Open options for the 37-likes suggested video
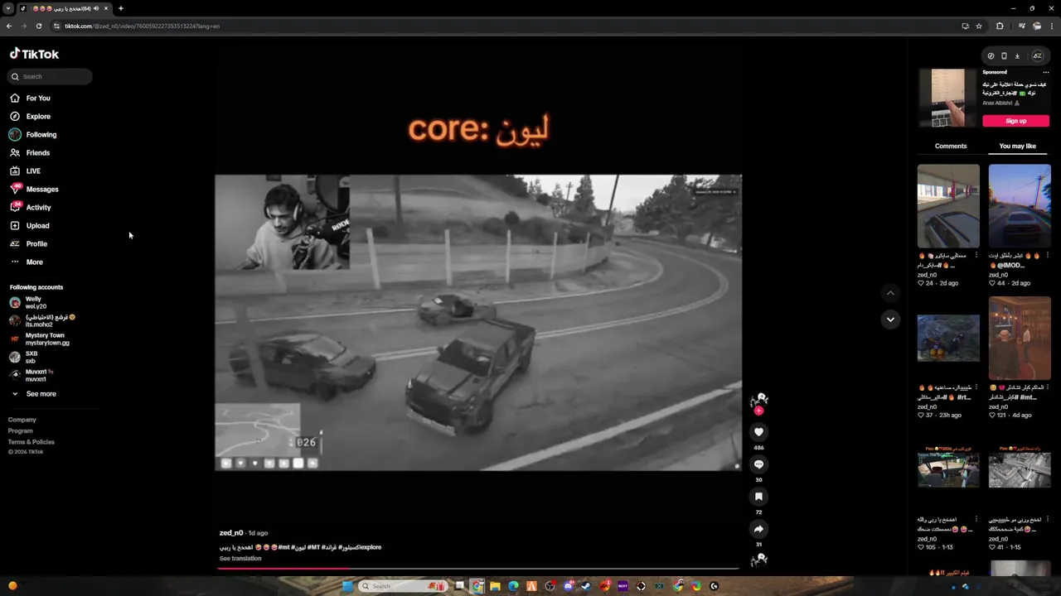 [x=976, y=387]
